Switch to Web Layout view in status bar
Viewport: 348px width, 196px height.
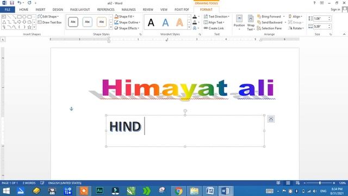(297, 183)
